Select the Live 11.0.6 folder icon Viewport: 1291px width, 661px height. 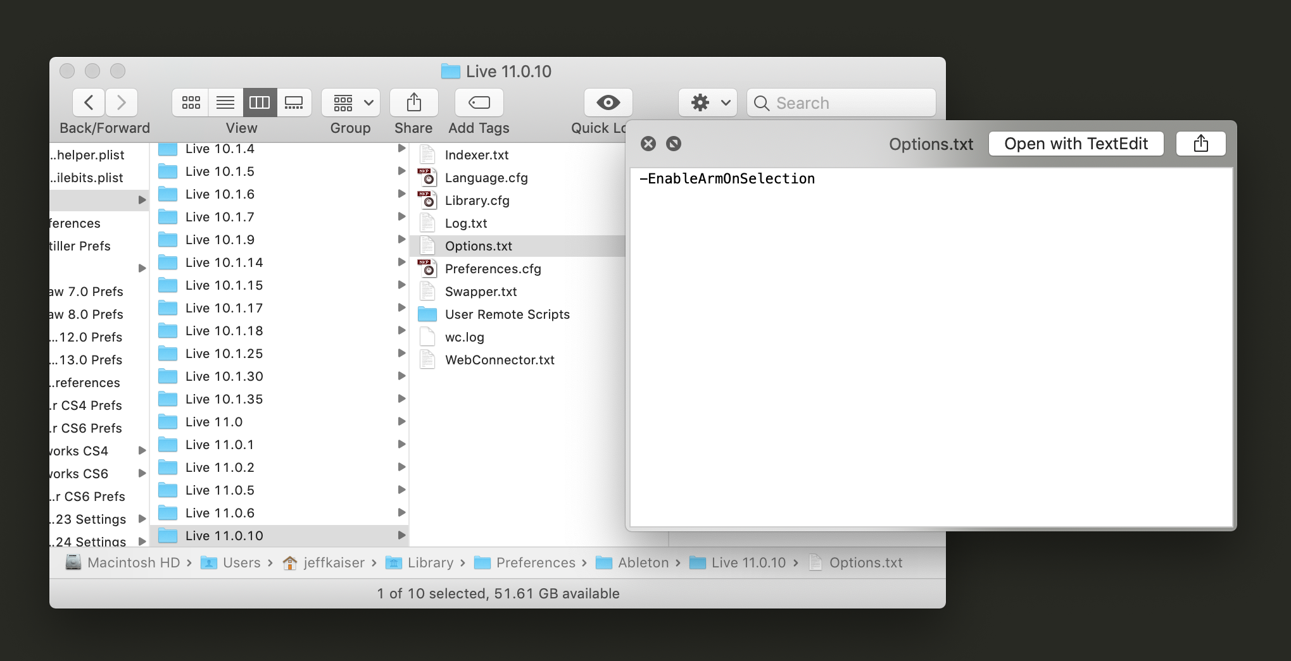[x=168, y=513]
